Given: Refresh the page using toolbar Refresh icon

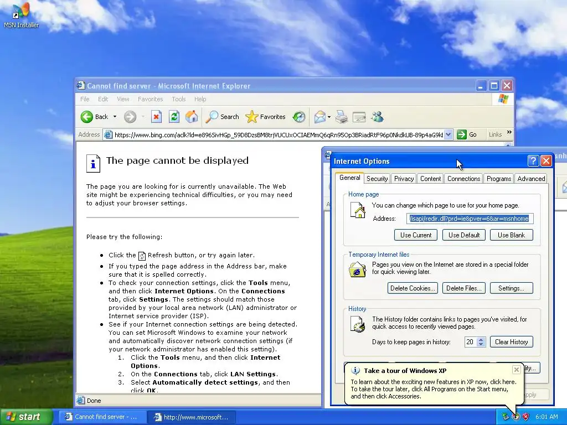Looking at the screenshot, I should [174, 117].
